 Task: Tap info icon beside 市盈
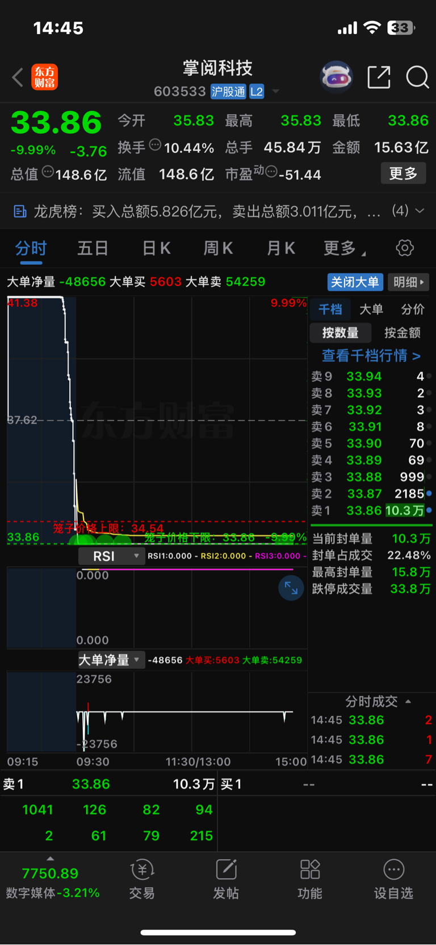(x=271, y=172)
